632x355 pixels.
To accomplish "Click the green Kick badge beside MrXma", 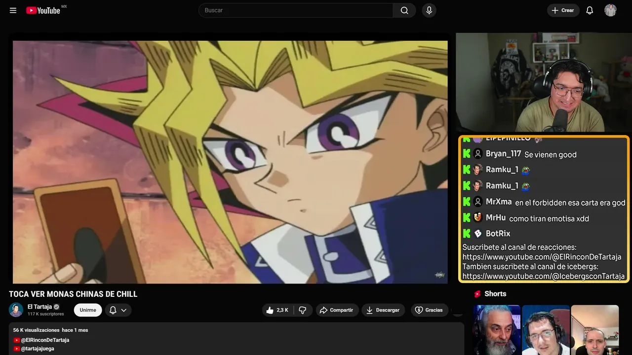I will pyautogui.click(x=467, y=202).
